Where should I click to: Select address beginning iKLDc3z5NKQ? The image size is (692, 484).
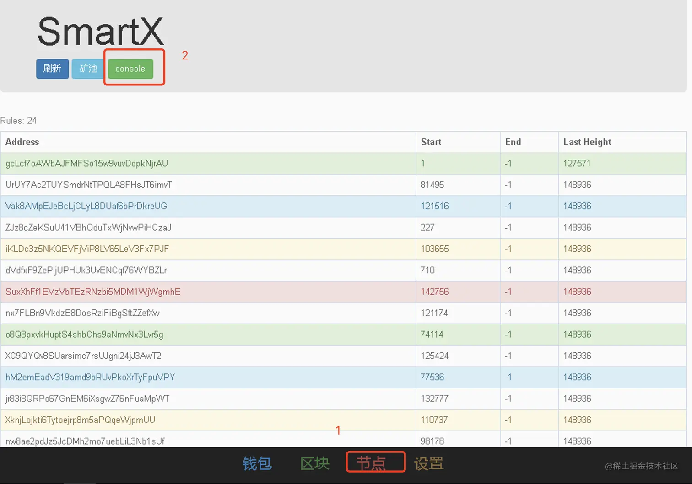(87, 249)
